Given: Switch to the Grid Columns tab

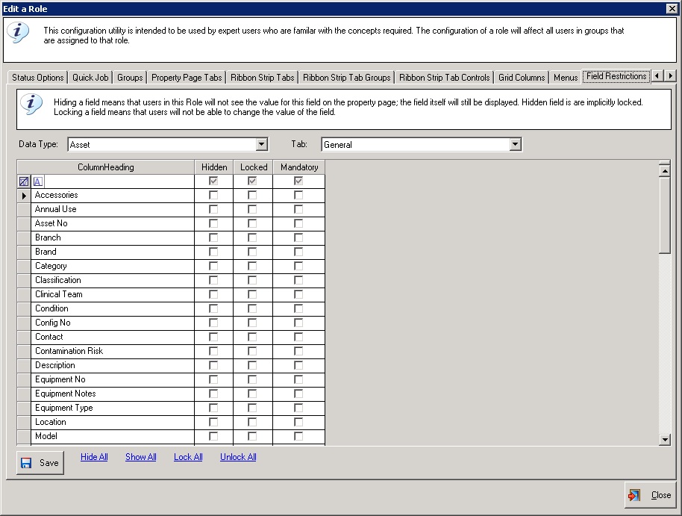Looking at the screenshot, I should (x=522, y=78).
